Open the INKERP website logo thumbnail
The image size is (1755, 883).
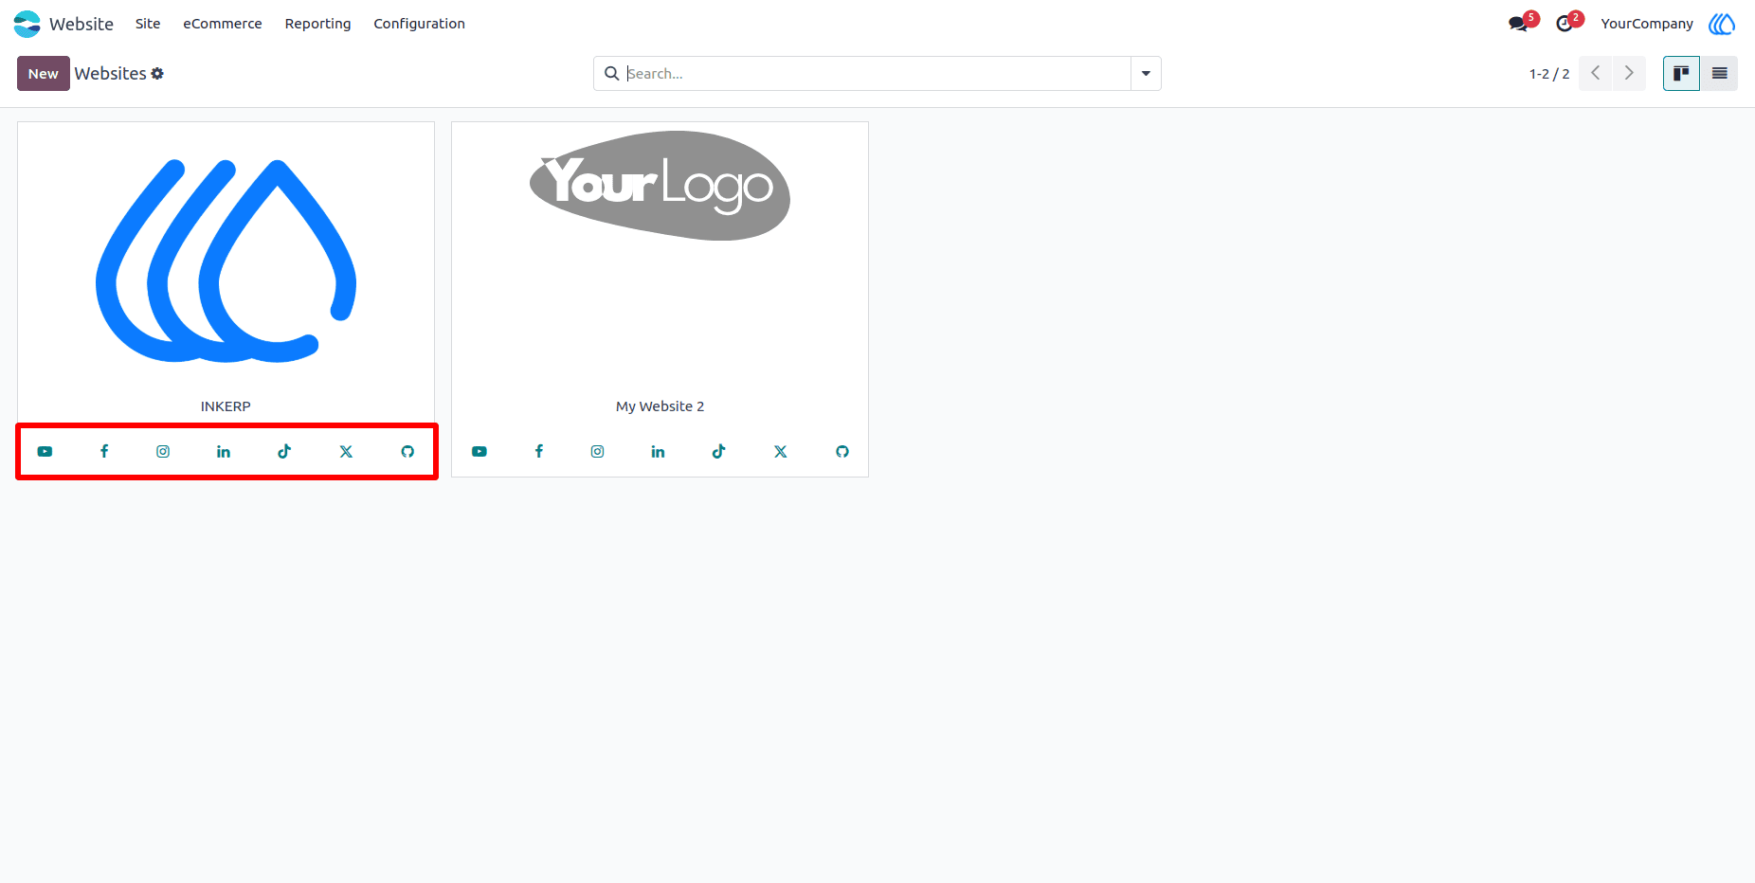226,261
